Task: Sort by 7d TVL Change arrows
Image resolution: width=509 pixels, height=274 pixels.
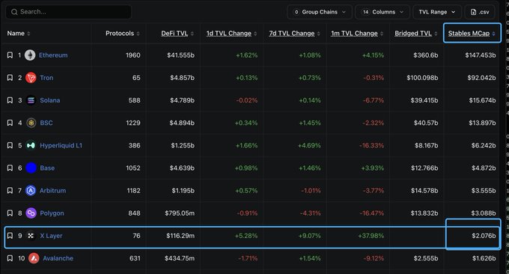Action: coord(318,34)
